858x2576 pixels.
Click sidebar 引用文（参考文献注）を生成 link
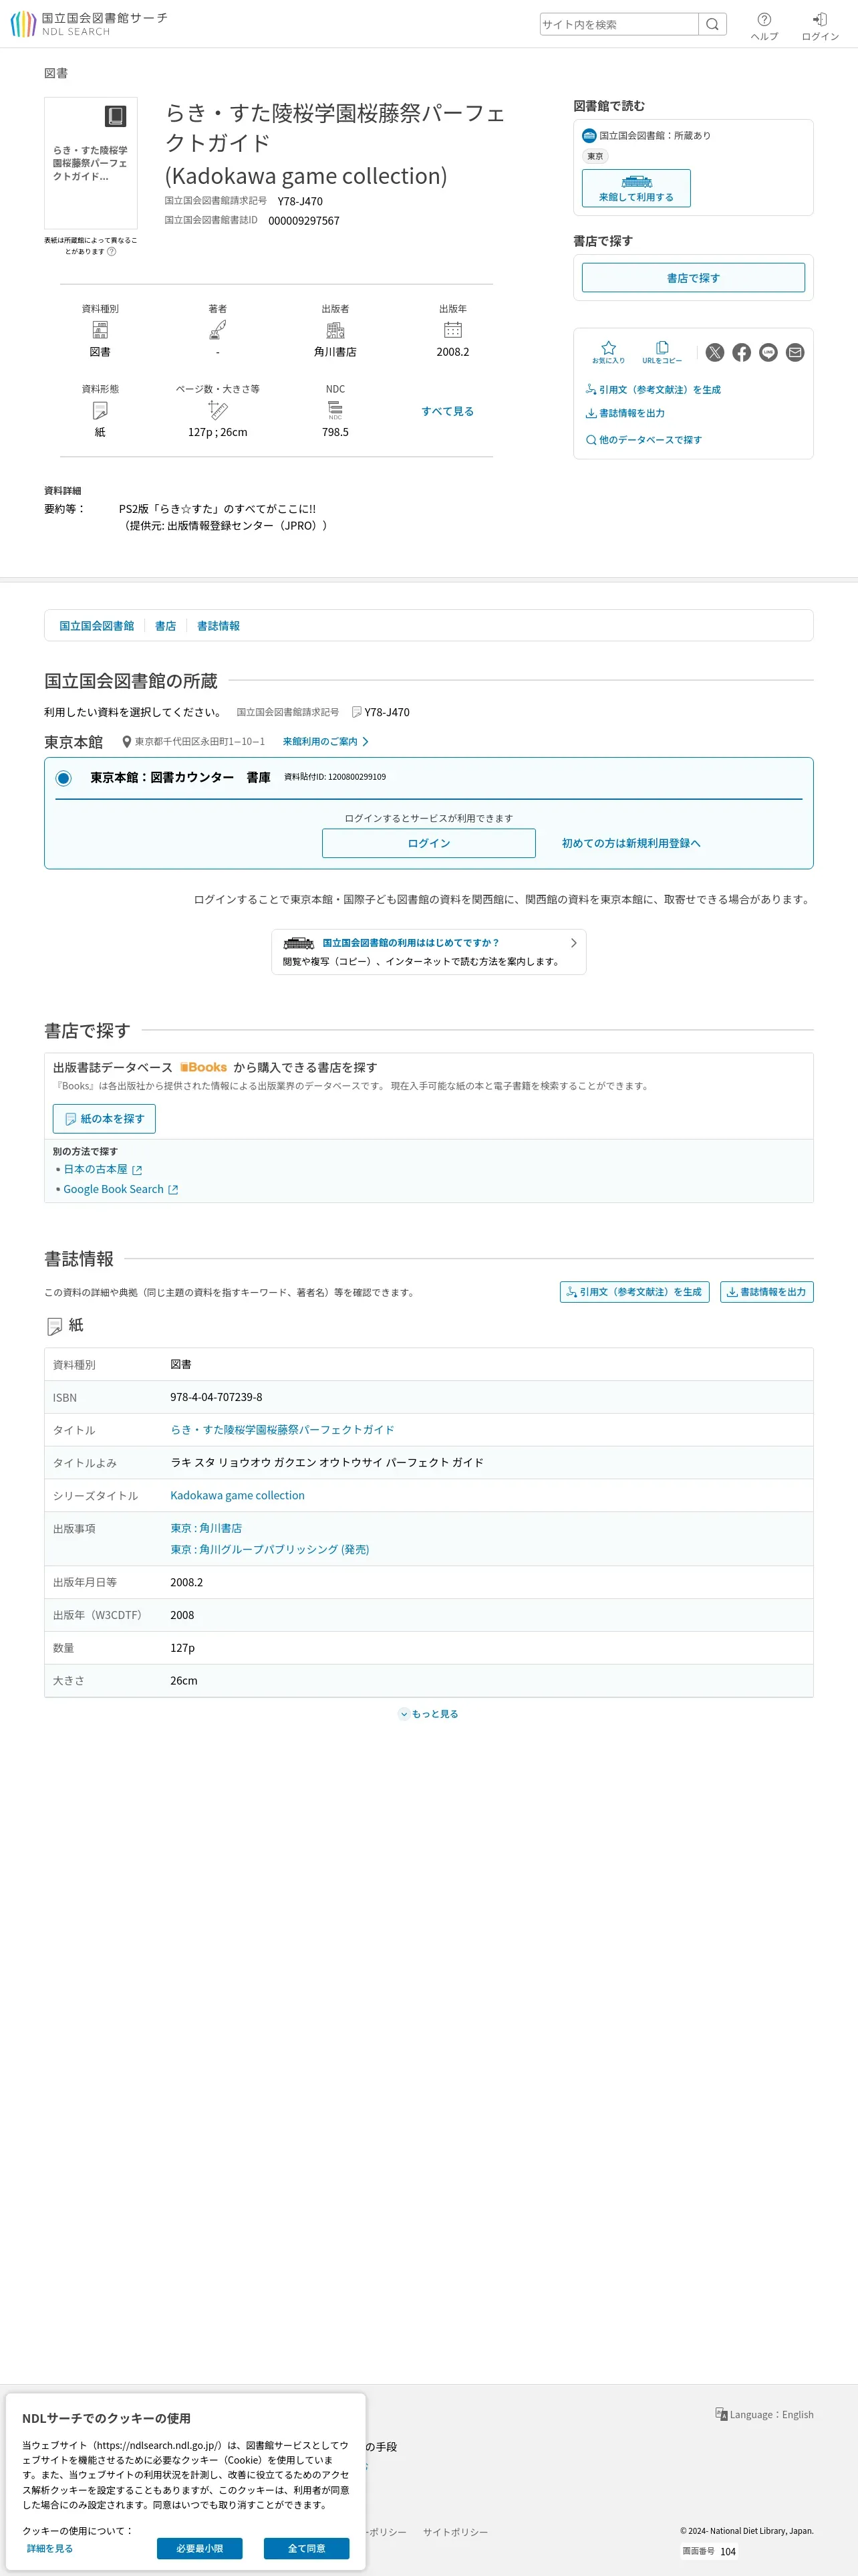(654, 390)
